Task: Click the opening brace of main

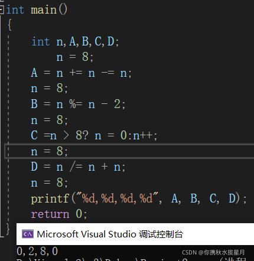Action: pyautogui.click(x=9, y=25)
